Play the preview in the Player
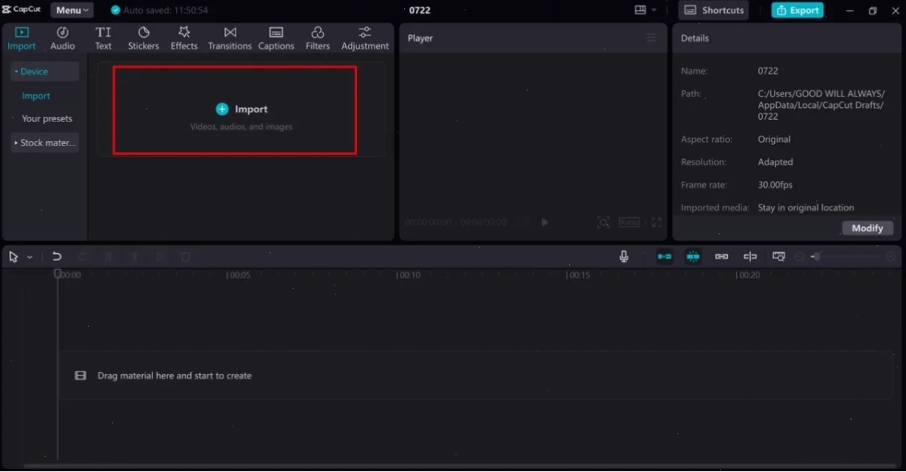The image size is (906, 472). [545, 222]
